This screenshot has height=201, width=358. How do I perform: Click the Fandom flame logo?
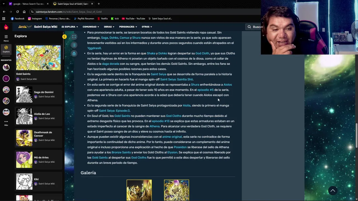click(6, 27)
